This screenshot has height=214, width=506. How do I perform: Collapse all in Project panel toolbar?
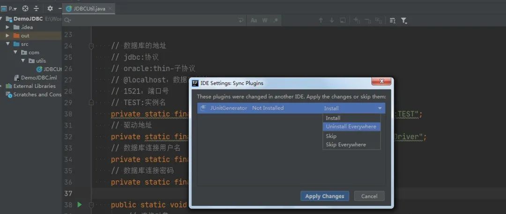point(37,8)
